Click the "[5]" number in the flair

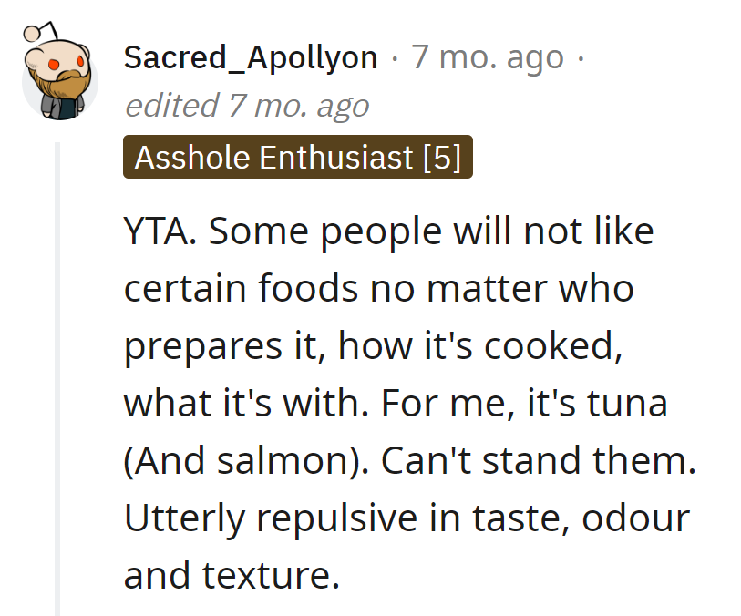click(441, 159)
